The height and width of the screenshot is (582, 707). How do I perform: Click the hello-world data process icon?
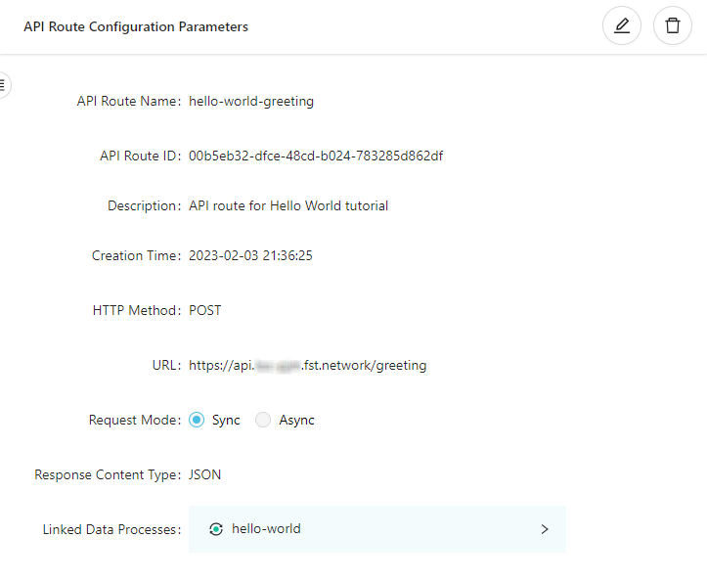point(216,529)
